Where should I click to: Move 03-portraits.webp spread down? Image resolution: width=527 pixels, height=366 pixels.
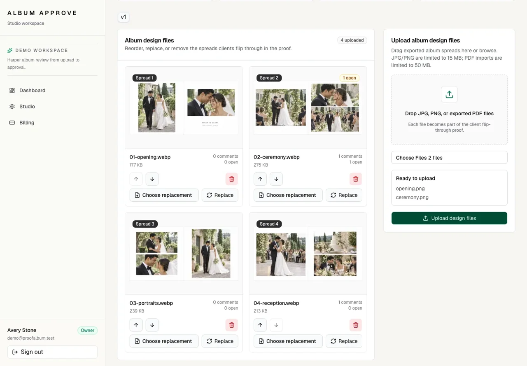tap(152, 325)
